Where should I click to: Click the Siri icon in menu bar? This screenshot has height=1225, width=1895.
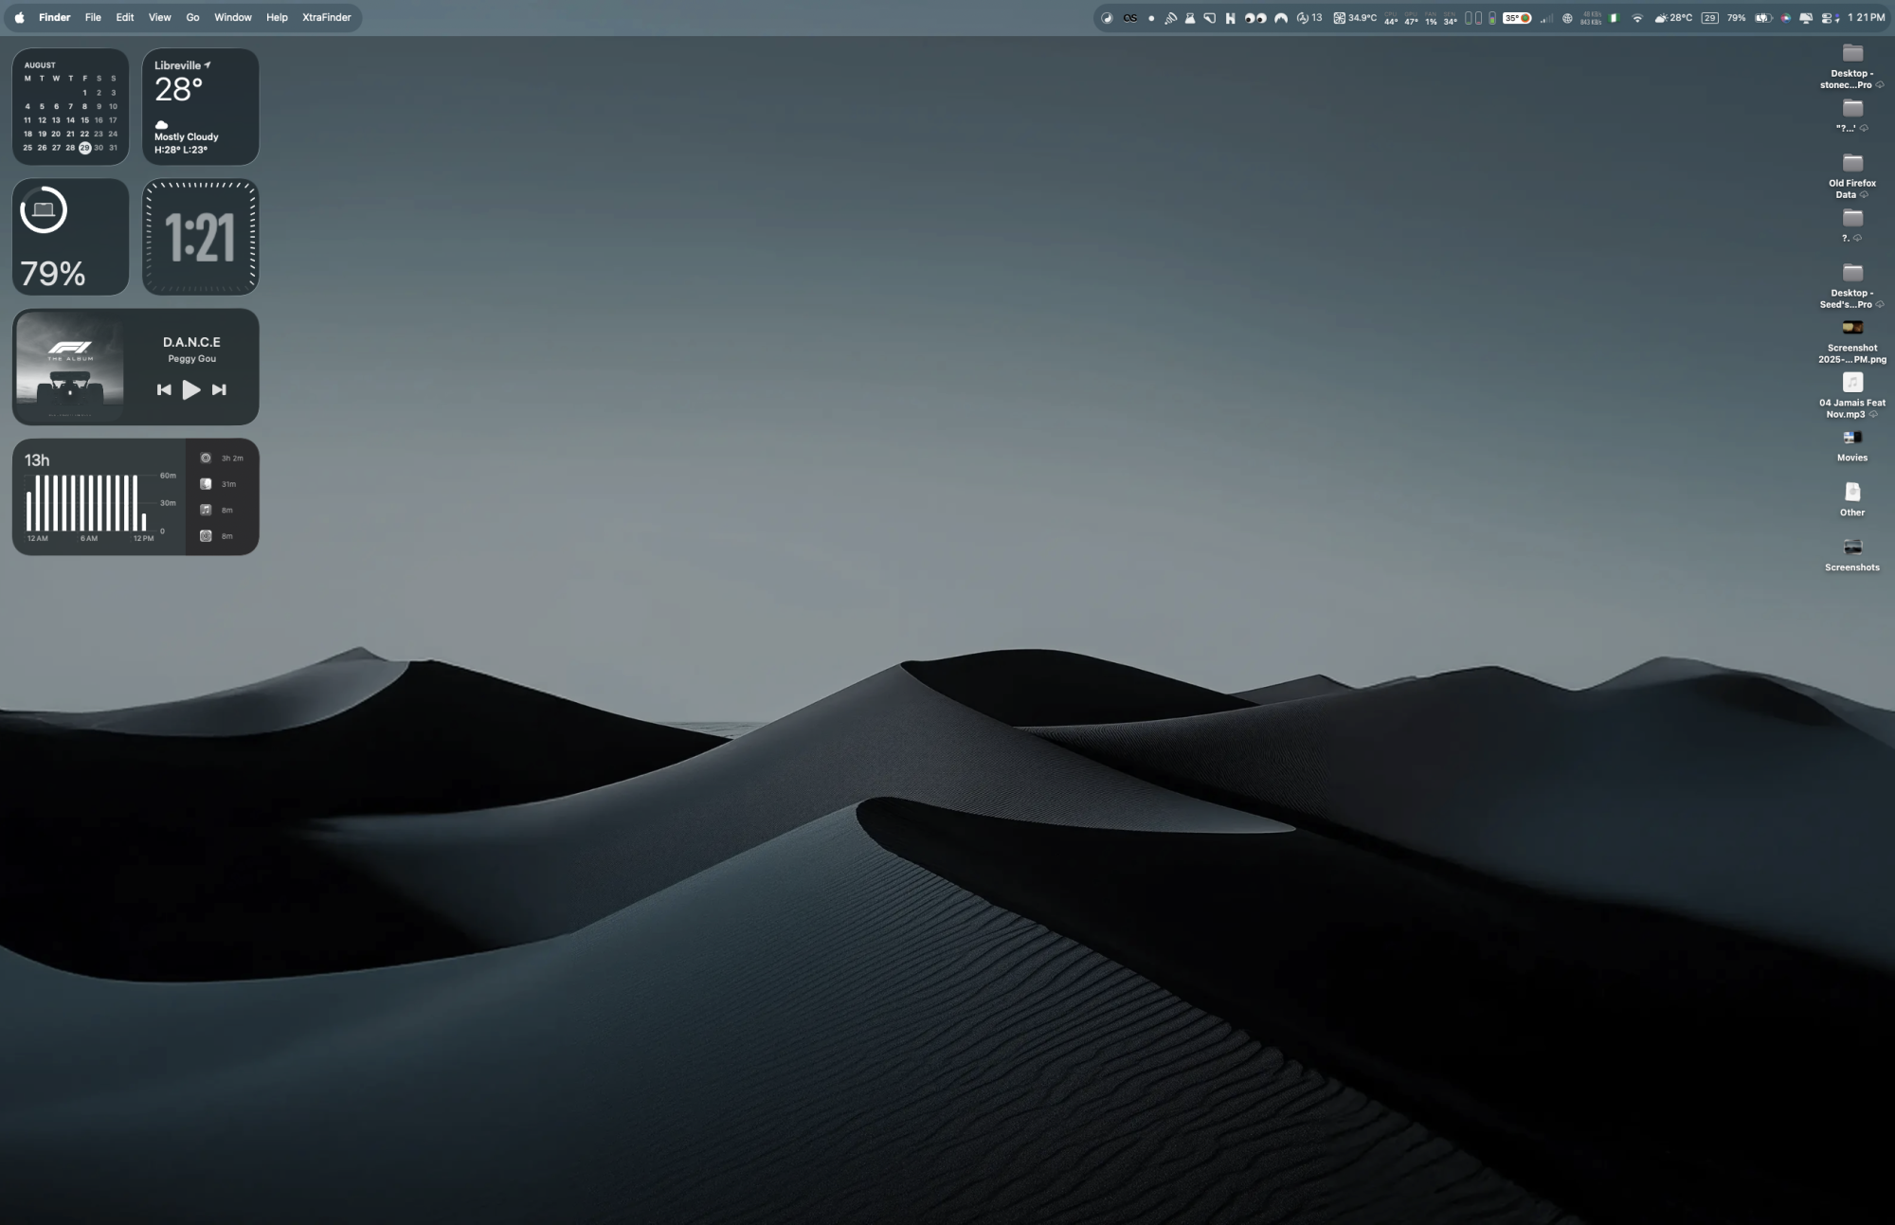(x=1785, y=18)
